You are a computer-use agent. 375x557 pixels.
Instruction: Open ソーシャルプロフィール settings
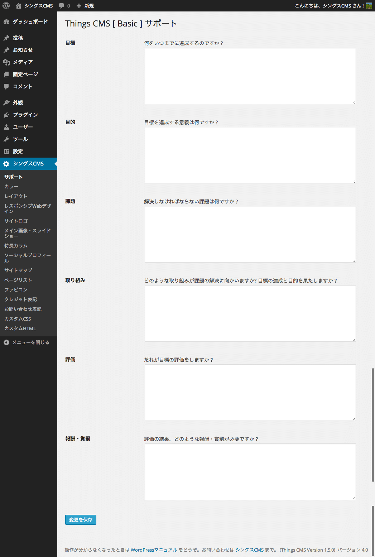click(29, 258)
